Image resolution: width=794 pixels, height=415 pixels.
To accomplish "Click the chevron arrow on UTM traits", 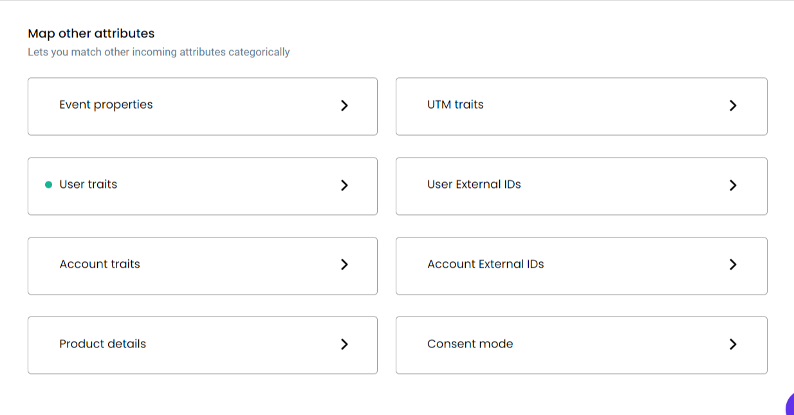I will 733,106.
